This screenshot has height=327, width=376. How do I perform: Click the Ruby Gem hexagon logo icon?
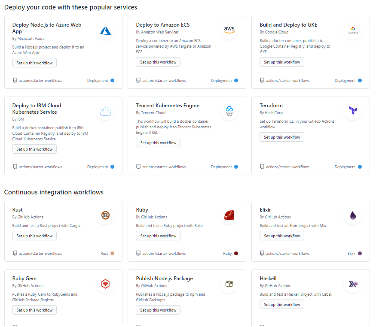105,284
